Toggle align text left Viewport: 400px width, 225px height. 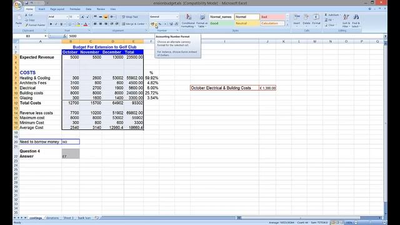pos(95,24)
